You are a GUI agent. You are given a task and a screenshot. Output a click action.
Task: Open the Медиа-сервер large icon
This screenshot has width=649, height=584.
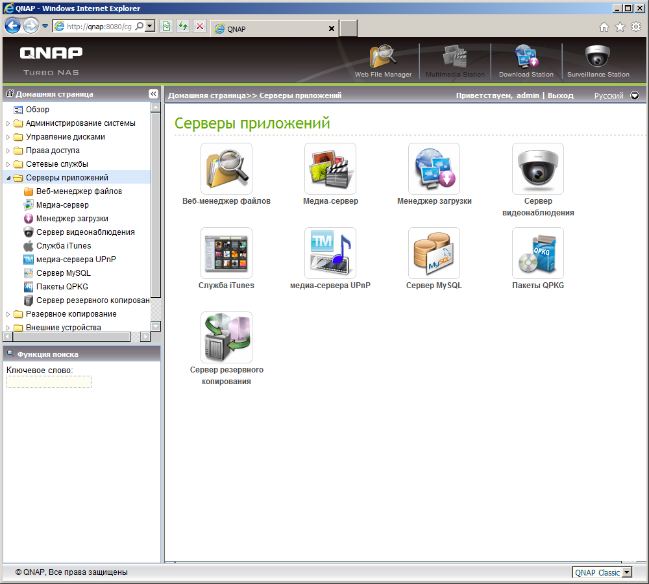330,169
